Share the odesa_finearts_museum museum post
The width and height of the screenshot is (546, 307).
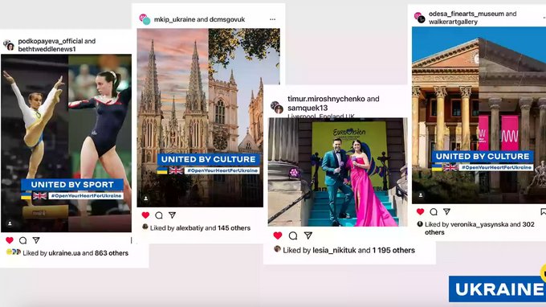tap(446, 211)
